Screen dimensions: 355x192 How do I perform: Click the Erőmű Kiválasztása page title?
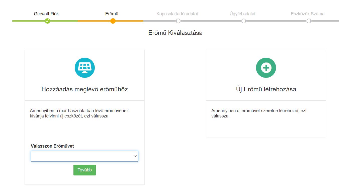tap(175, 33)
